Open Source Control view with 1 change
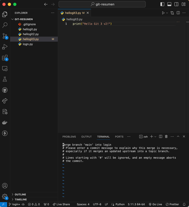The height and width of the screenshot is (207, 189). click(5, 36)
